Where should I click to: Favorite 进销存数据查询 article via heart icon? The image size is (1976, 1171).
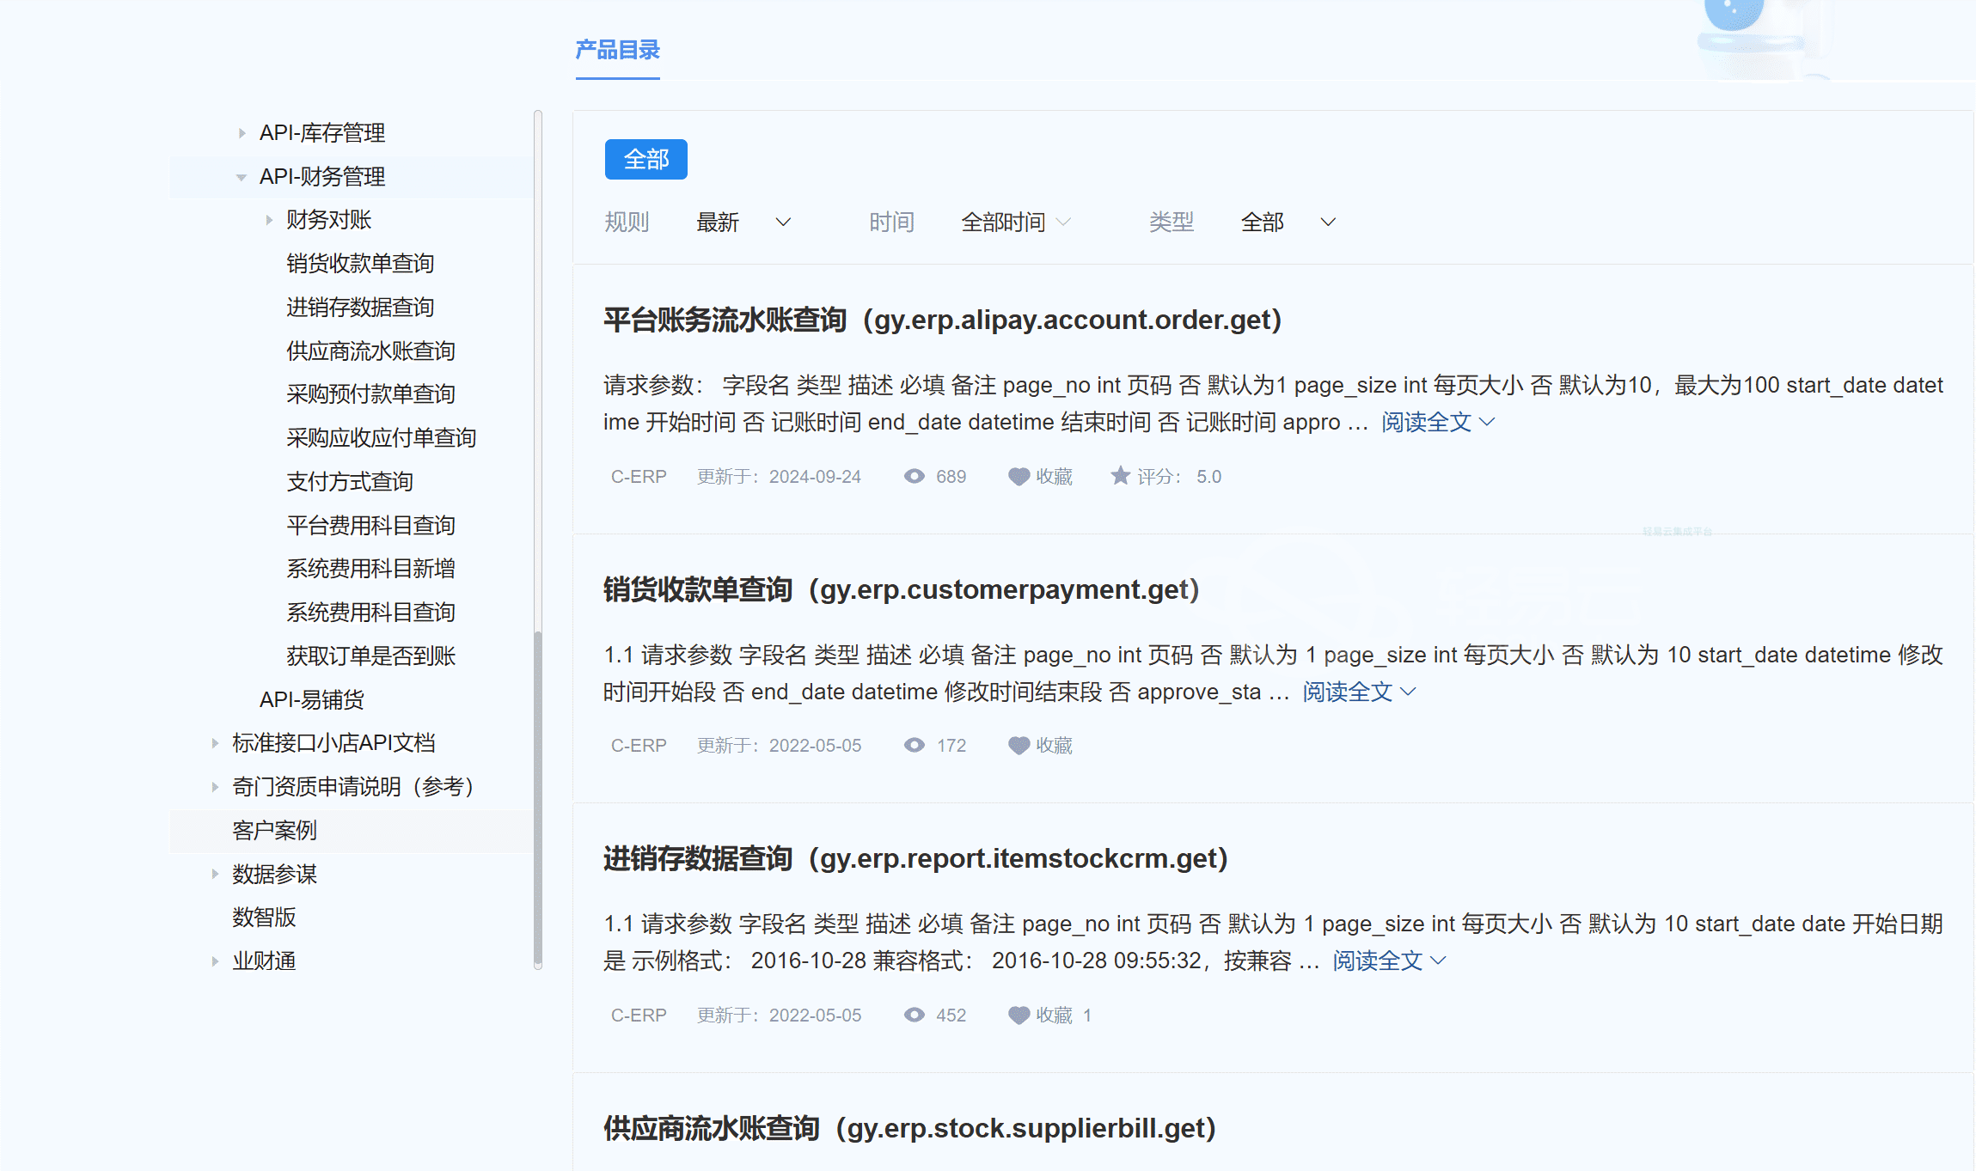click(x=1019, y=1015)
